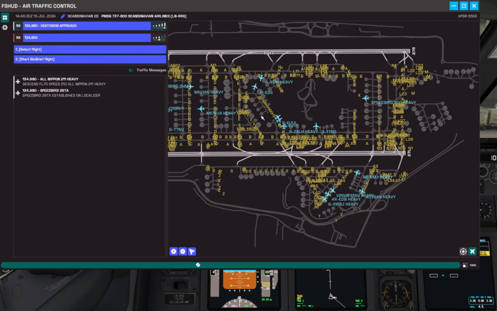
Task: Adjust volume bars of the 134.980 radio
Action: coord(159,26)
